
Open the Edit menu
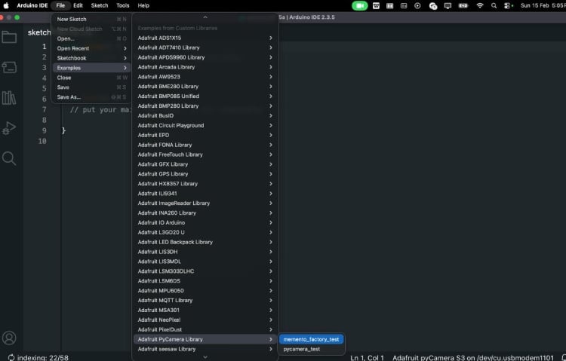(x=78, y=5)
